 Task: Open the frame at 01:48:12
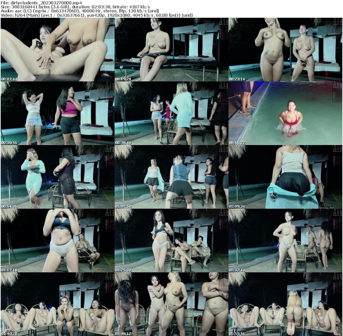171,304
